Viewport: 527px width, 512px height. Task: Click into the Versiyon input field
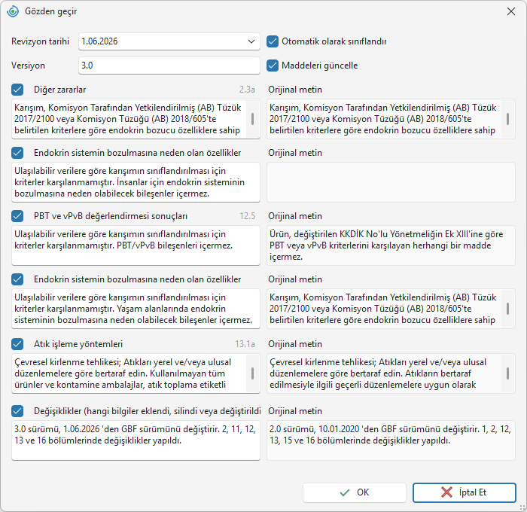(169, 66)
